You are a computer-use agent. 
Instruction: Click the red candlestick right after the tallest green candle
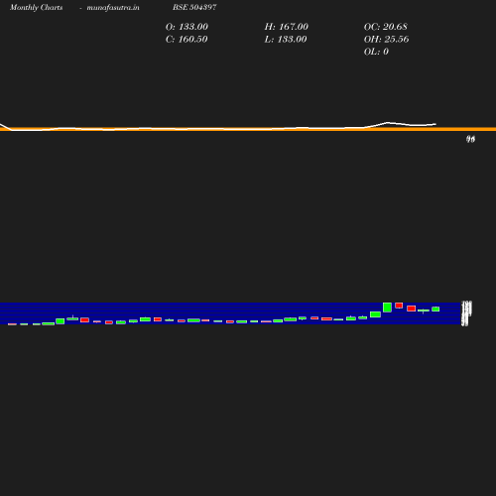tap(399, 306)
